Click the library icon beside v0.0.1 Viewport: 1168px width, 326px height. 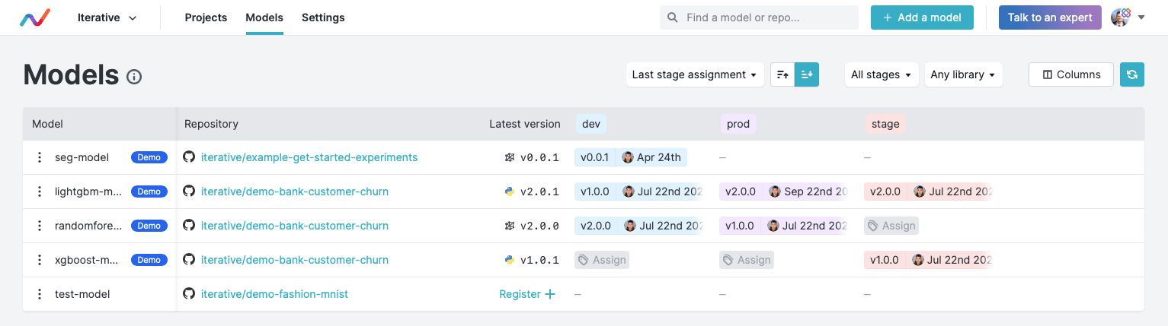pos(510,157)
